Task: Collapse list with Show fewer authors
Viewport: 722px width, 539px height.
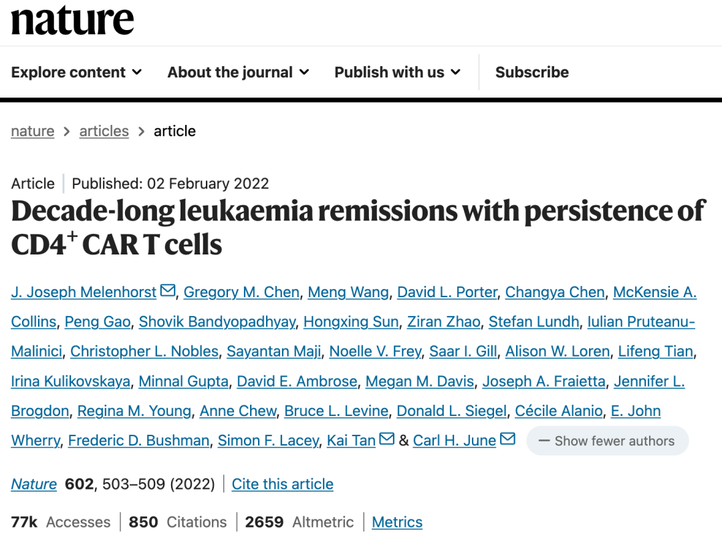Action: [x=607, y=441]
